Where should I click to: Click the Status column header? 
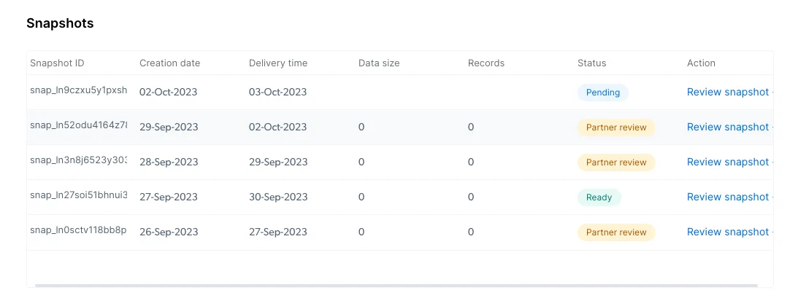click(592, 63)
